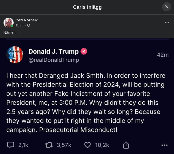This screenshot has width=174, height=154.
Task: Click the share upload icon
Action: pyautogui.click(x=126, y=145)
